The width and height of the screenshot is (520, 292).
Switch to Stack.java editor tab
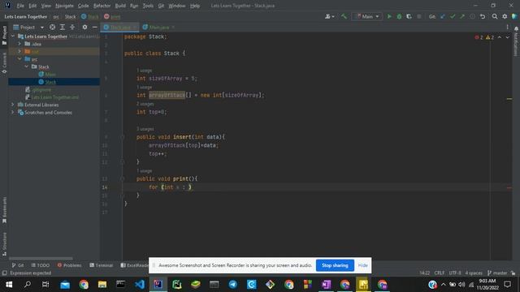(120, 27)
